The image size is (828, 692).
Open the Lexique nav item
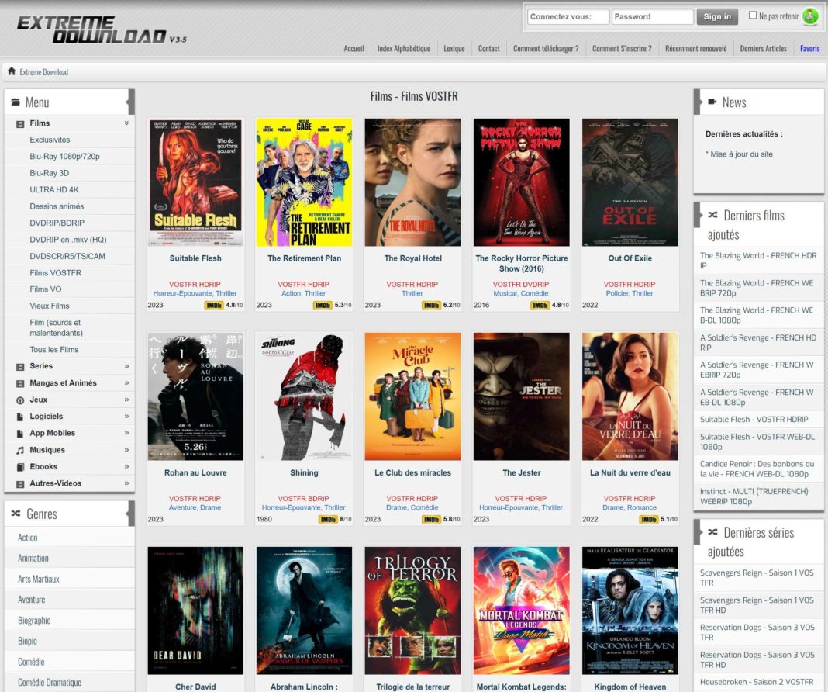click(x=454, y=49)
